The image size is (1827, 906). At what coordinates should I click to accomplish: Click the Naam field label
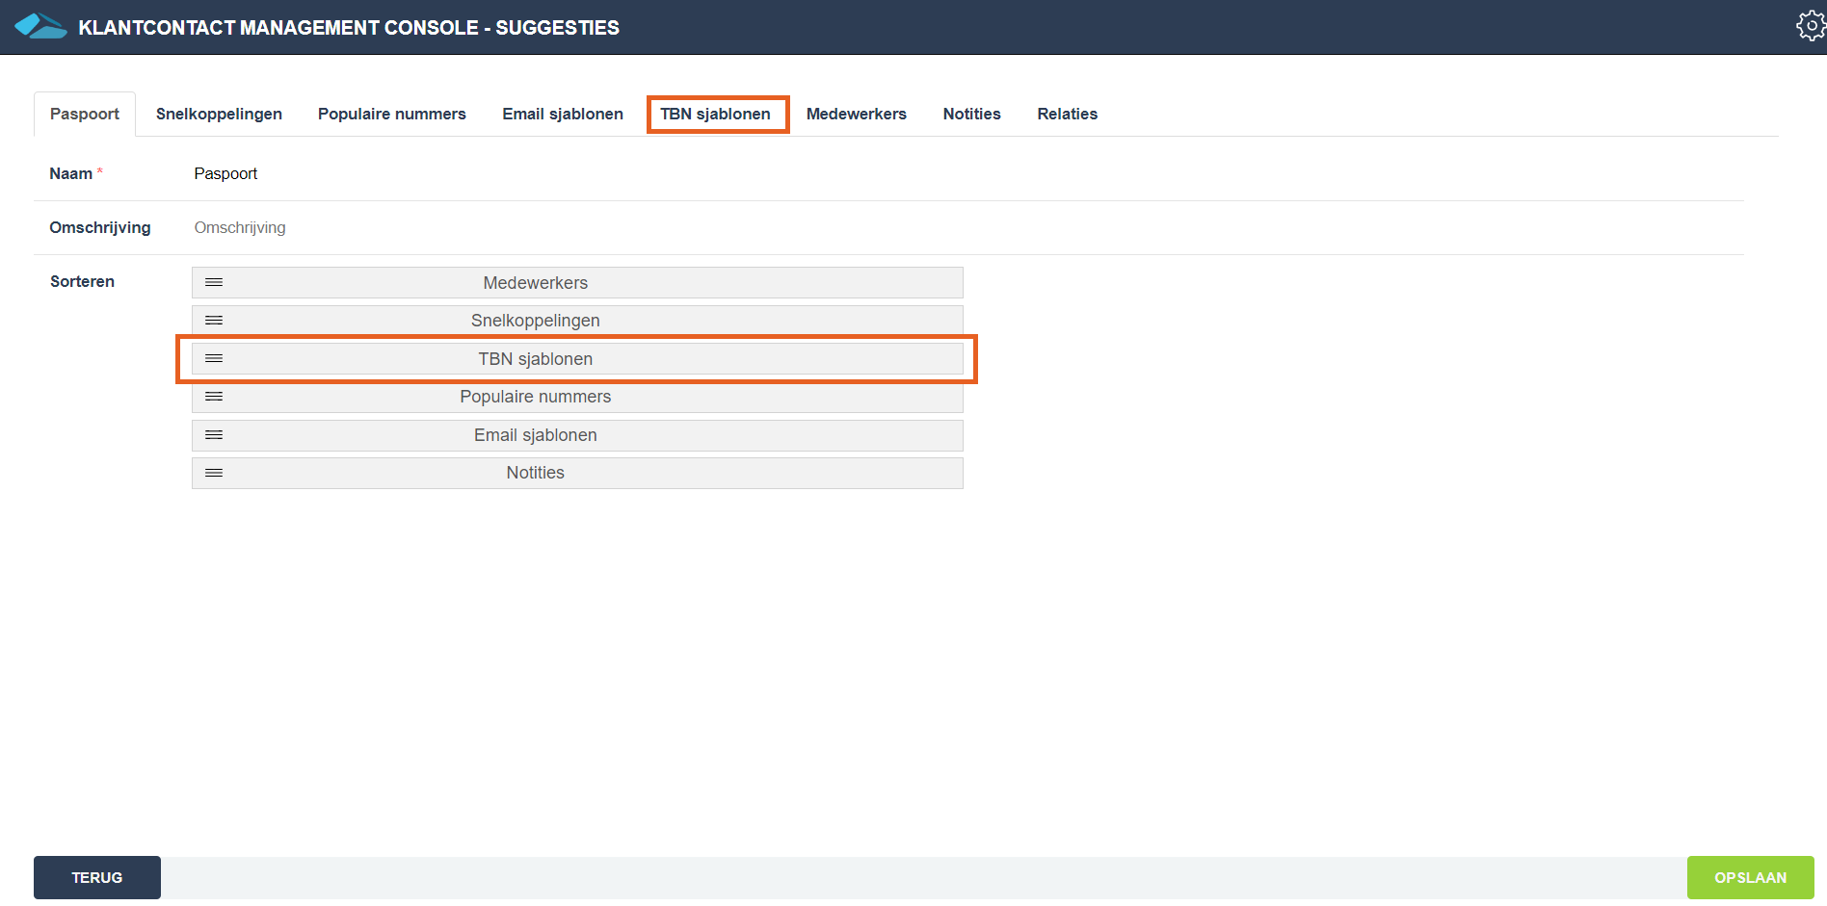pyautogui.click(x=71, y=173)
